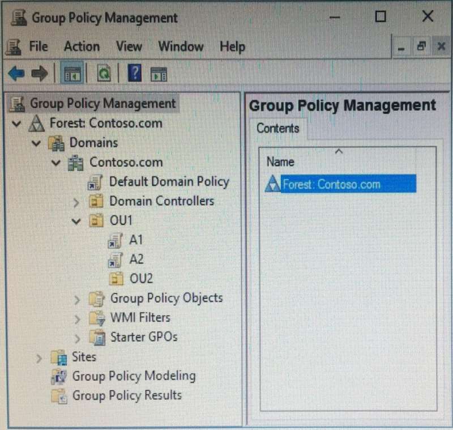The width and height of the screenshot is (453, 430).
Task: Click the WMI Filters icon
Action: (x=97, y=318)
